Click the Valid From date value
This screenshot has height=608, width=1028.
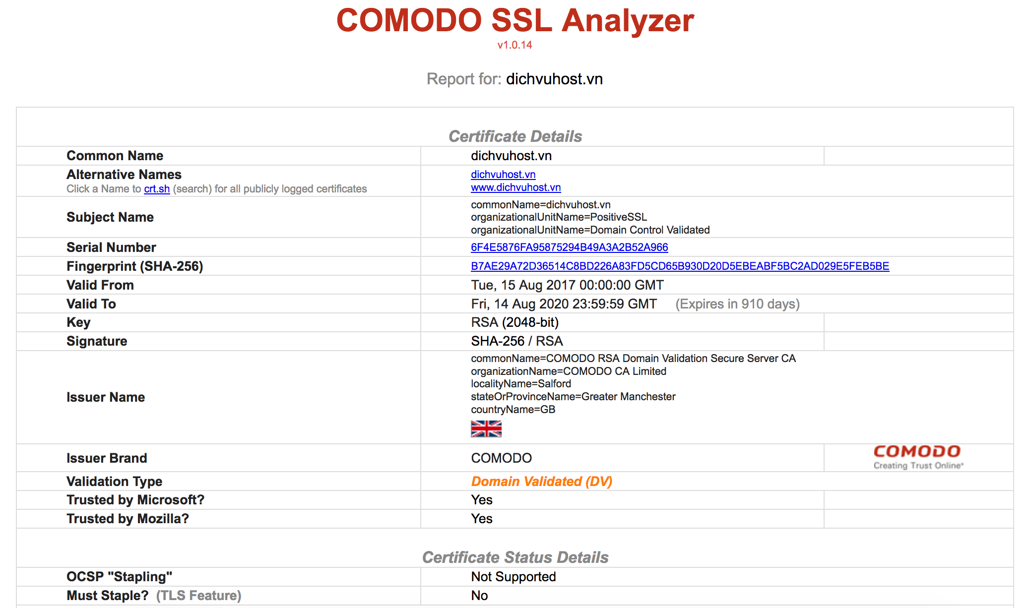click(567, 285)
